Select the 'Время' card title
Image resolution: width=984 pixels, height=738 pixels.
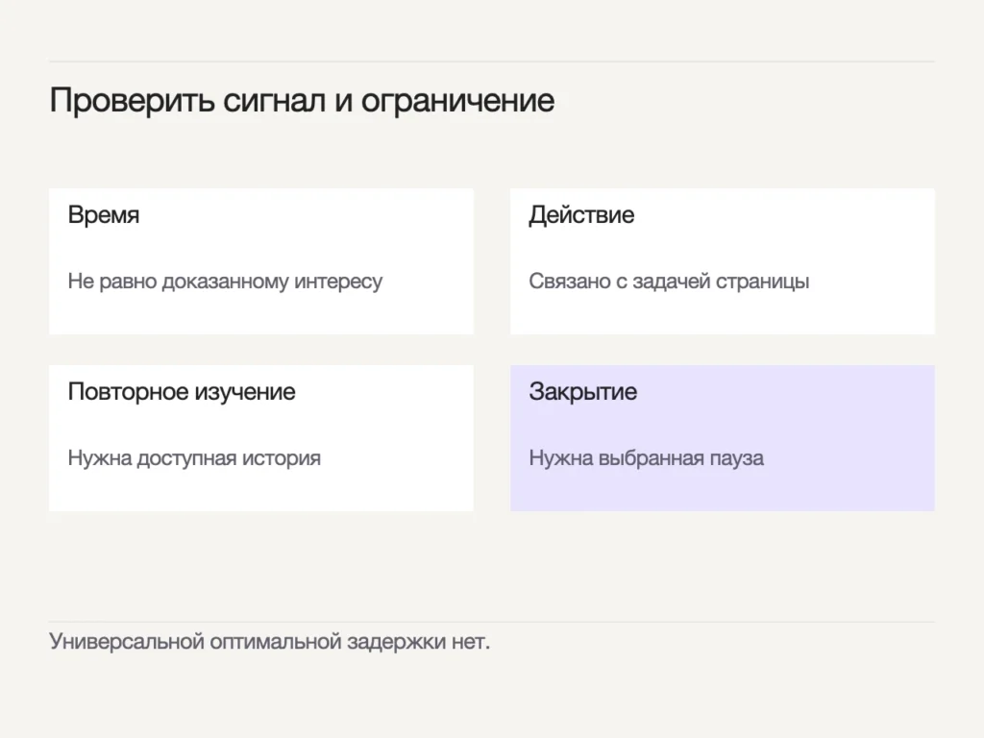pyautogui.click(x=104, y=214)
